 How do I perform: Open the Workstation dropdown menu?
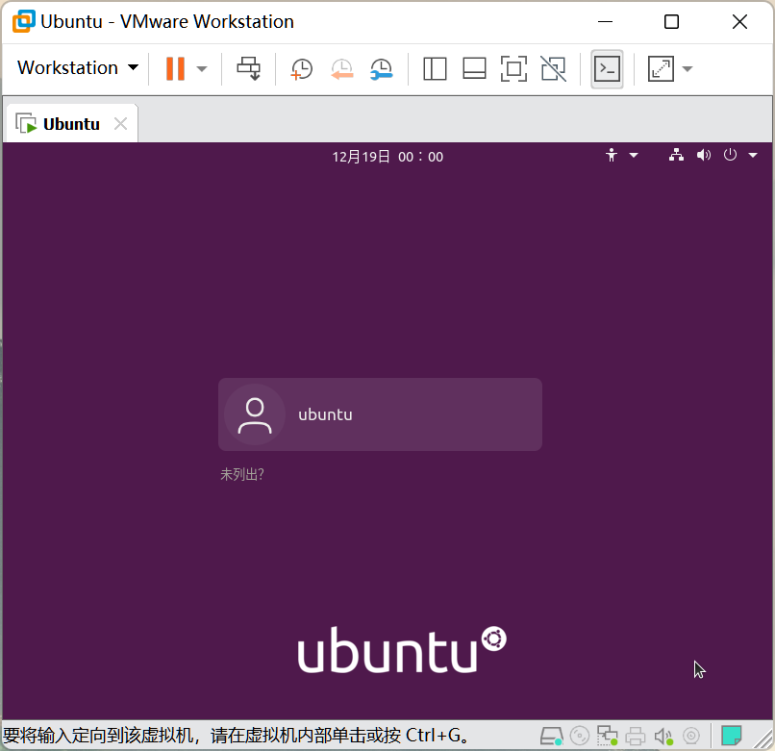pos(78,68)
